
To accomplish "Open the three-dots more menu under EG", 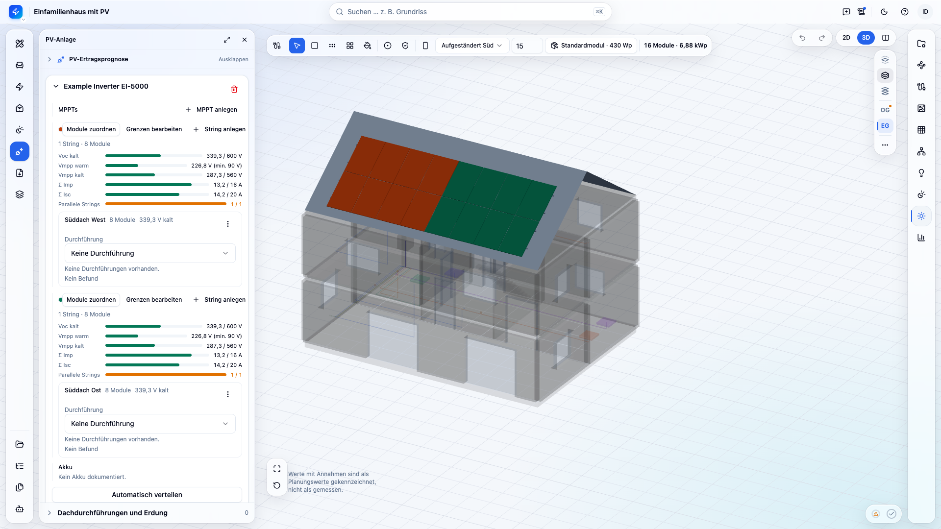I will coord(885,145).
